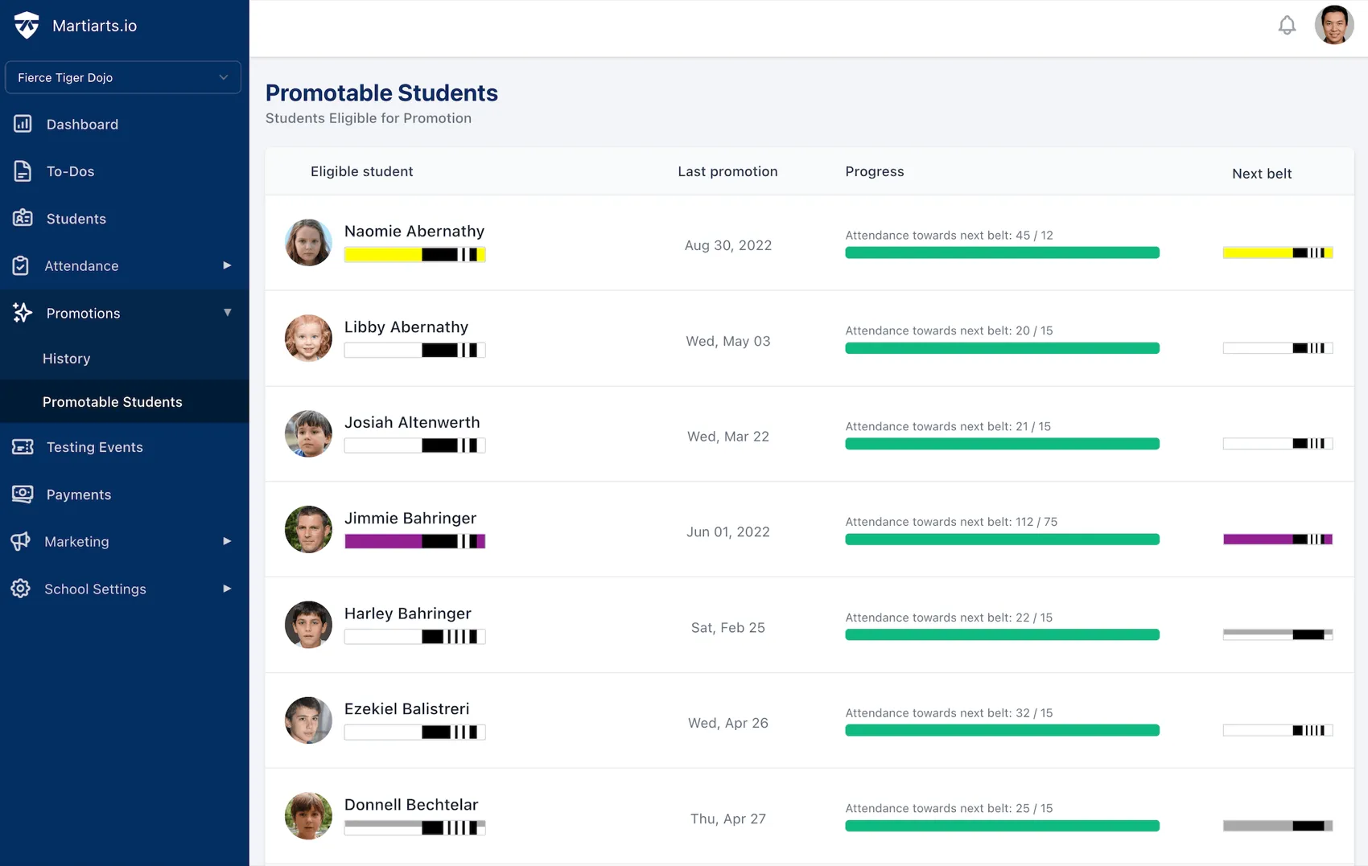Image resolution: width=1368 pixels, height=866 pixels.
Task: Select student Jimmie Bahringer
Action: pyautogui.click(x=410, y=519)
